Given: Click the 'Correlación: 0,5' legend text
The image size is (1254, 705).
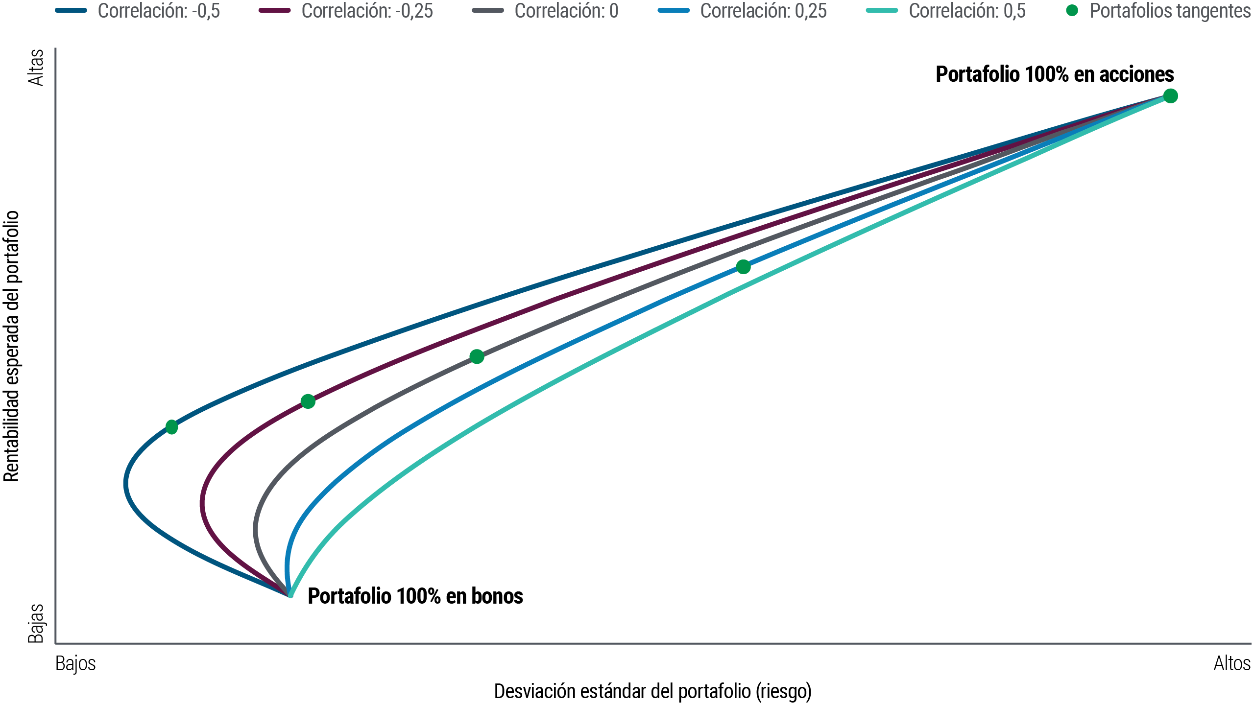Looking at the screenshot, I should [967, 11].
